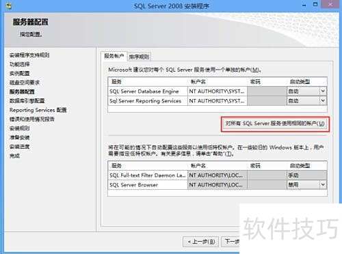Click account name of Full-text Filter Daemon
This screenshot has height=254, width=342.
click(x=218, y=175)
